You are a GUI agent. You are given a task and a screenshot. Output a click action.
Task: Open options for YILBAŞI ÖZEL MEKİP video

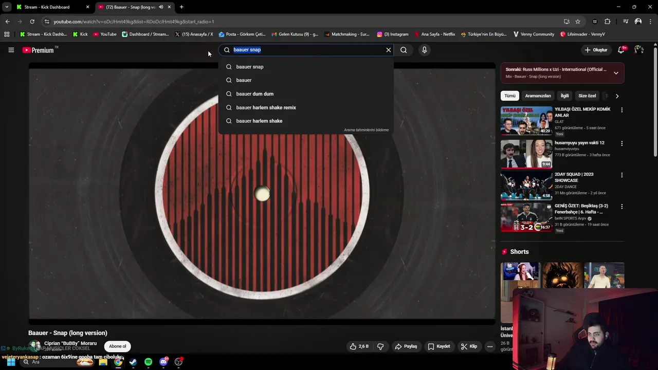tap(622, 110)
